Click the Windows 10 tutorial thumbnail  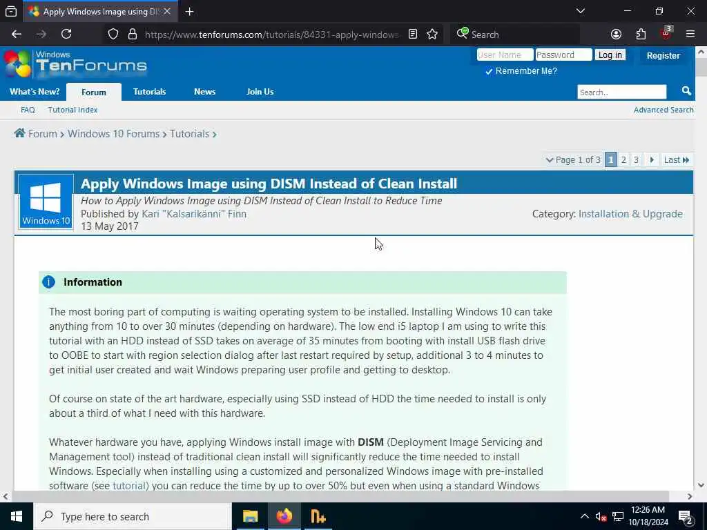46,202
